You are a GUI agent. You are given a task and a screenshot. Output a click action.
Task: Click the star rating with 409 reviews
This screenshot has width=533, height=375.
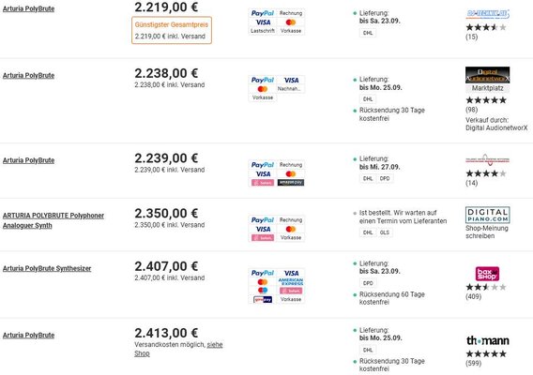coord(486,288)
